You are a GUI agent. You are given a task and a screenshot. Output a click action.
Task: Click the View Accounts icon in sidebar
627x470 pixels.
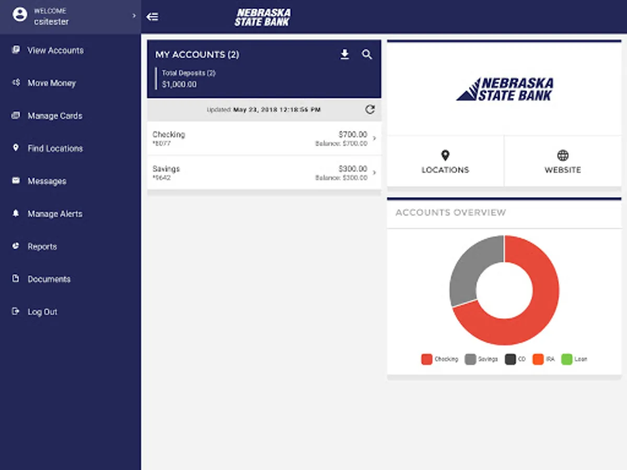click(x=16, y=50)
